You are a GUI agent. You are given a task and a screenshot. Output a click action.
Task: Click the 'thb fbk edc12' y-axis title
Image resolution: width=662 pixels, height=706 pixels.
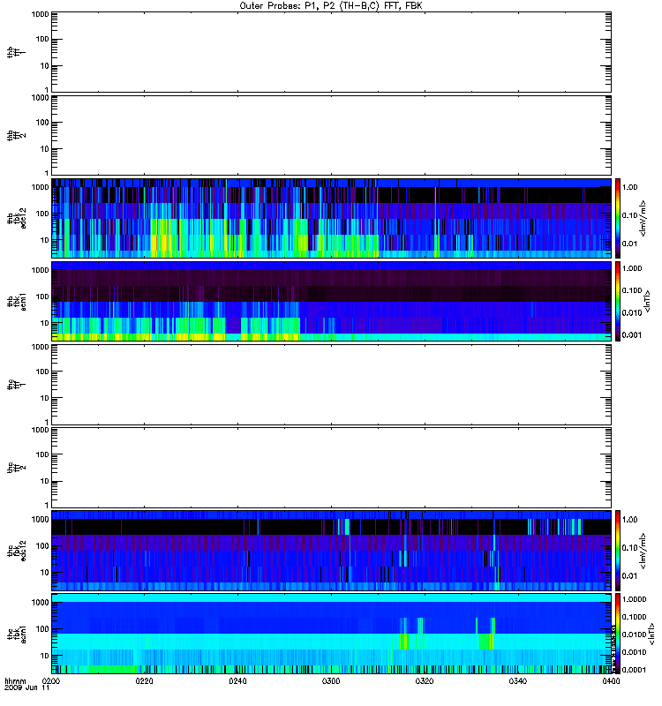tap(16, 218)
